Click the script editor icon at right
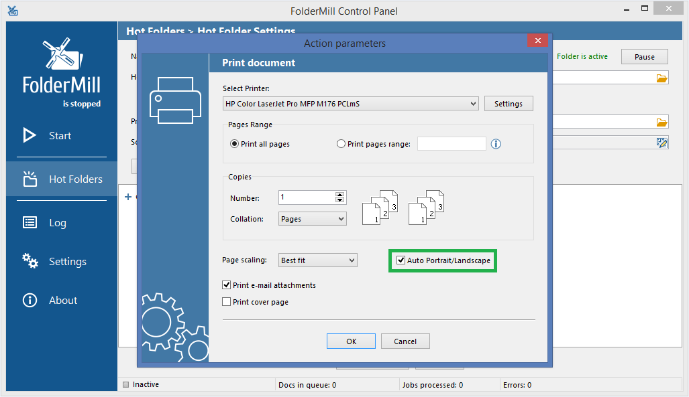The width and height of the screenshot is (689, 397). [x=661, y=143]
